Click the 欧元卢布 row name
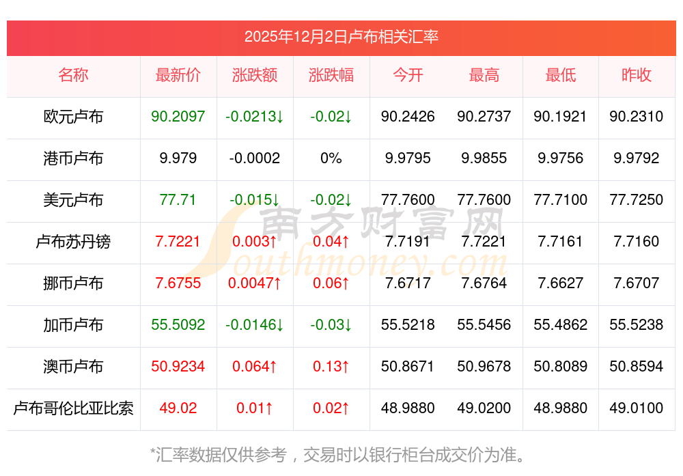The width and height of the screenshot is (683, 476). [73, 117]
